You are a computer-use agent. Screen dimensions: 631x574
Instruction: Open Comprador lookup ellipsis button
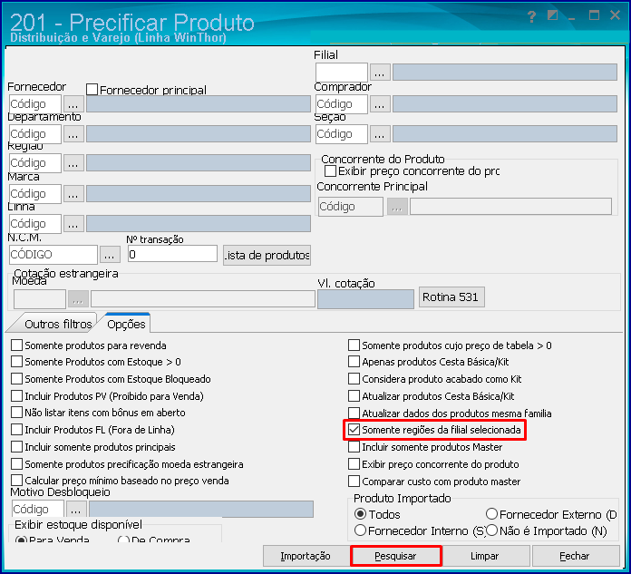pyautogui.click(x=380, y=104)
